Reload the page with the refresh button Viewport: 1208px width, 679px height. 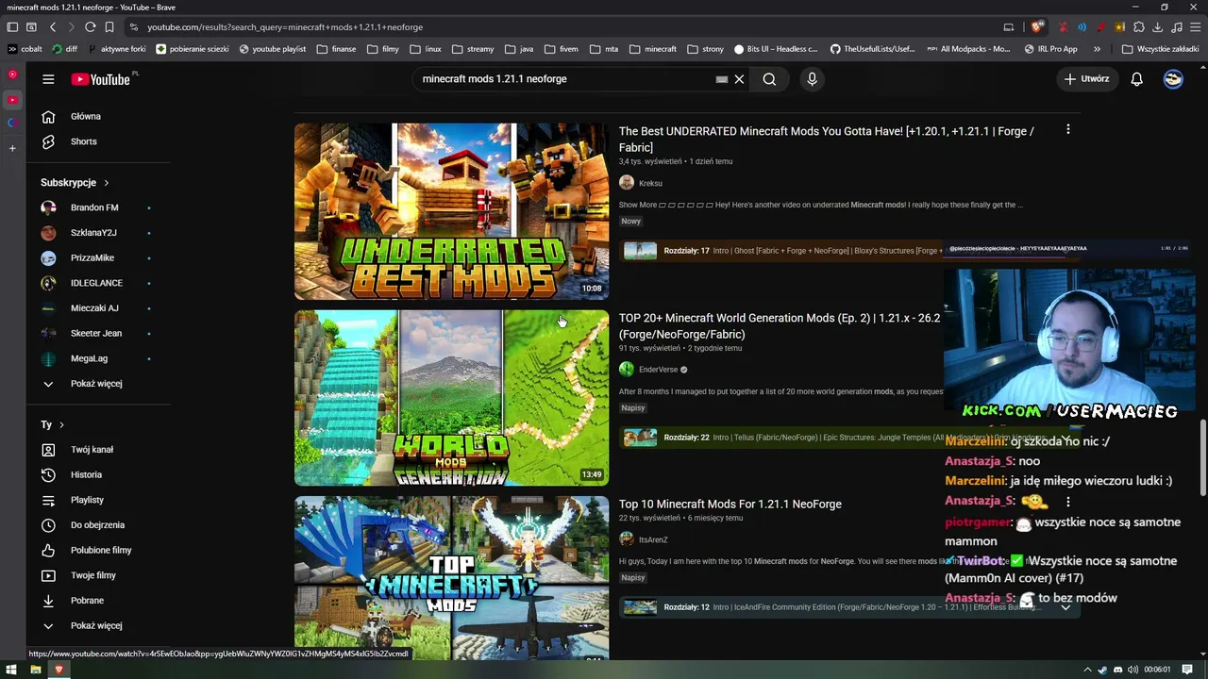click(90, 27)
